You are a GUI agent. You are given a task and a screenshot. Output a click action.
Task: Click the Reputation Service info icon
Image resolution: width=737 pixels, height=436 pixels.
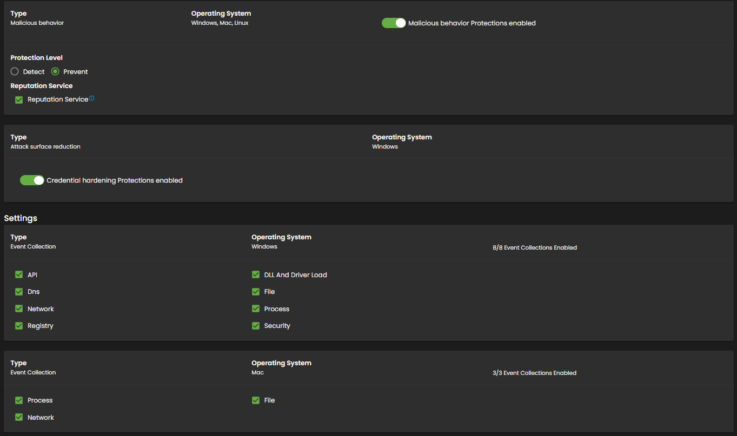(x=92, y=98)
